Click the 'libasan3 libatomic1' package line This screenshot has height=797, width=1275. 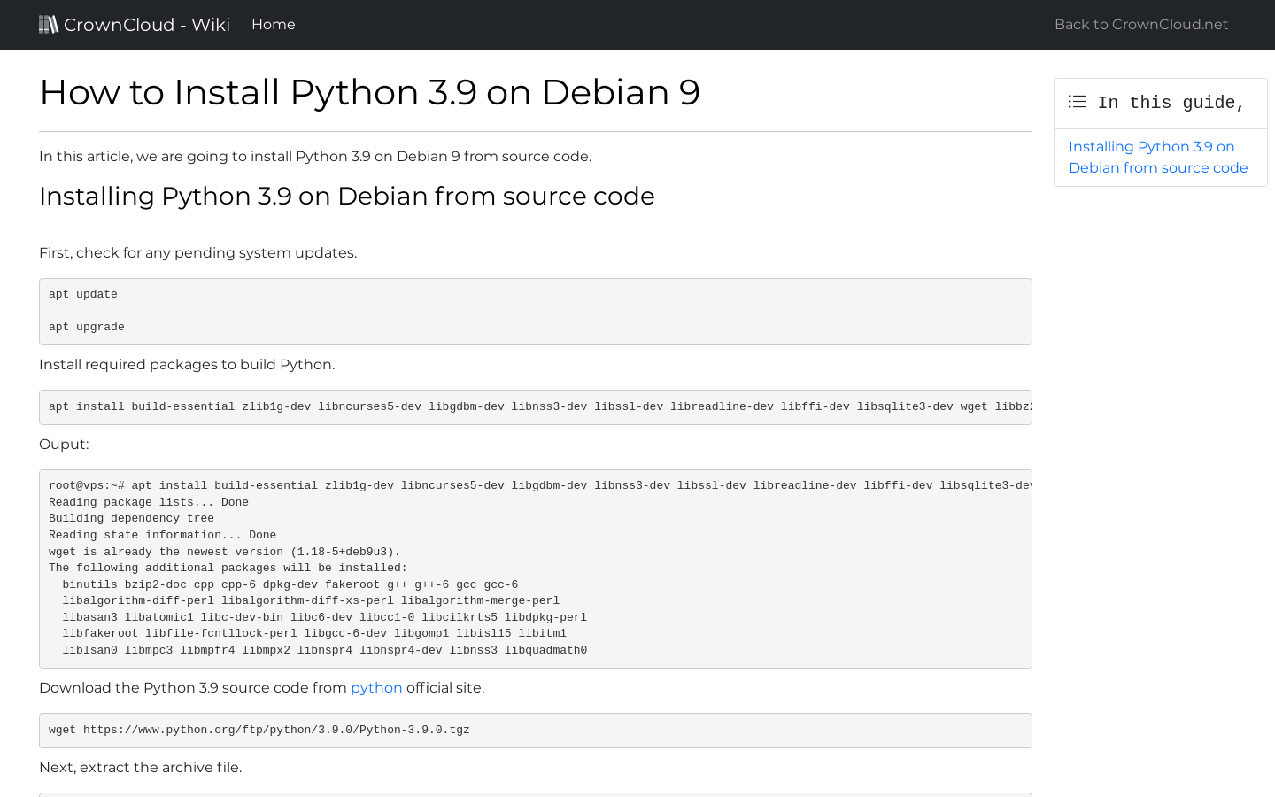(x=325, y=617)
